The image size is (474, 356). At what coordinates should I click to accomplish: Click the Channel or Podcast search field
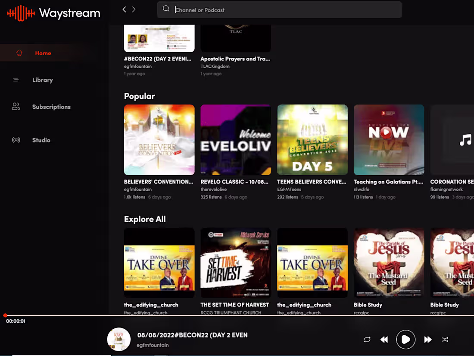[x=279, y=9]
